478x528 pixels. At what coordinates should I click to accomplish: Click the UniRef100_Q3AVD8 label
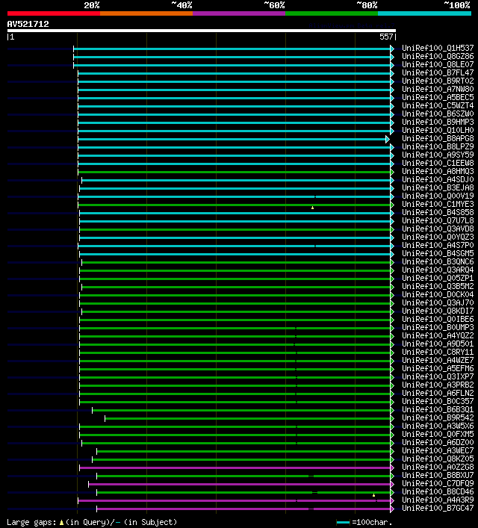point(438,229)
